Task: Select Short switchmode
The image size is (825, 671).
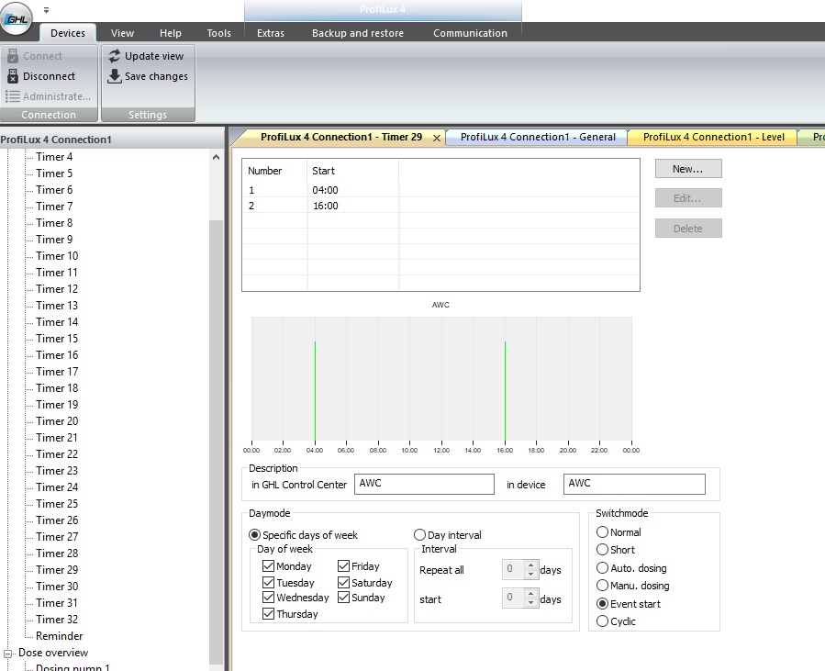Action: click(602, 550)
